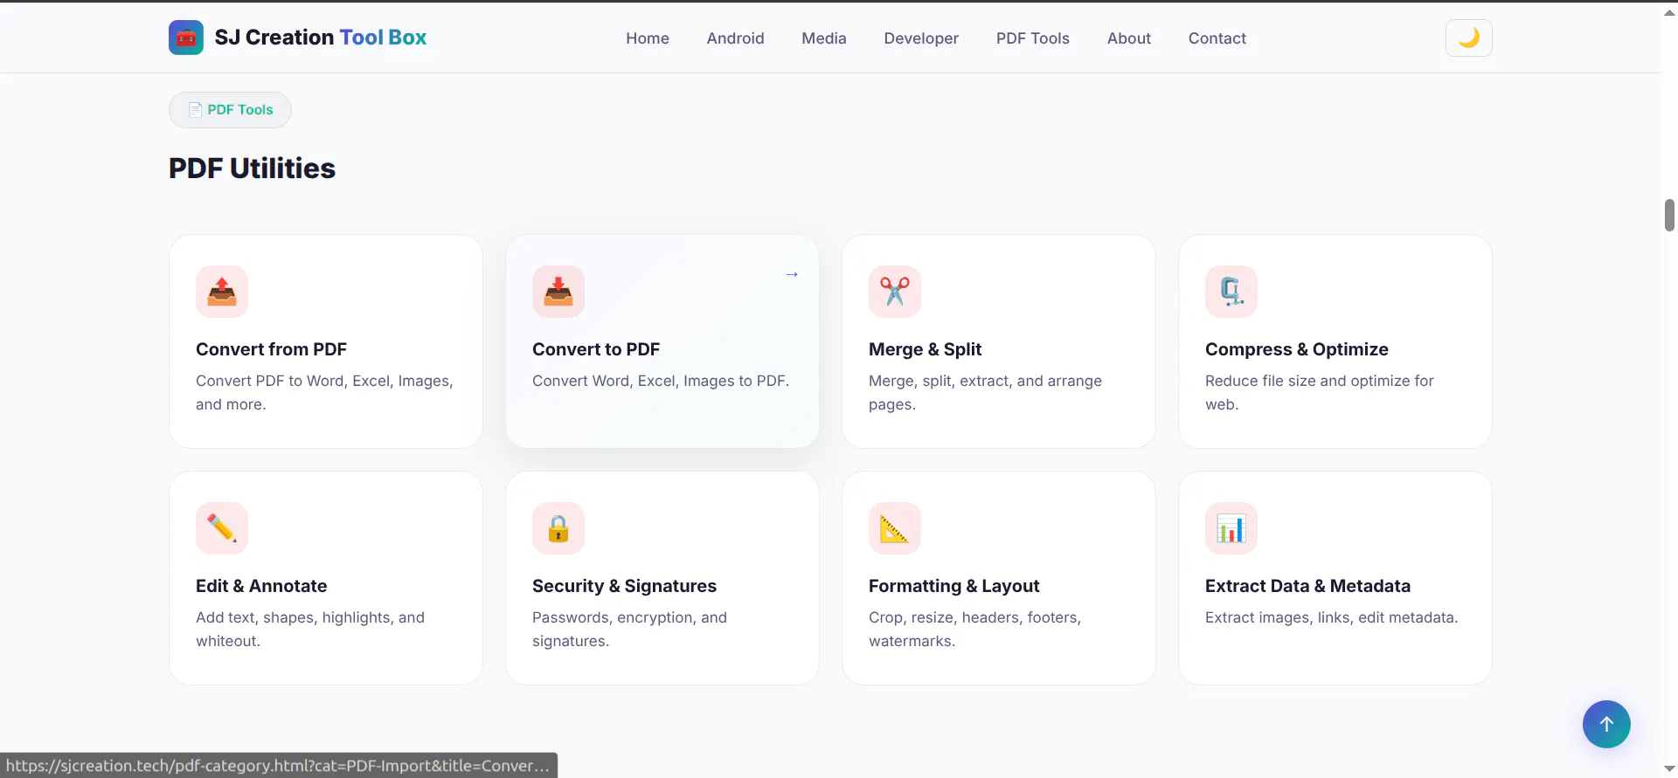This screenshot has height=778, width=1678.
Task: Click the Merge & Split scissors icon
Action: point(895,292)
